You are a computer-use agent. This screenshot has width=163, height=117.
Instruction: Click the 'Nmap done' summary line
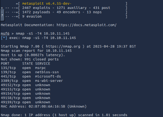[x=64, y=115]
